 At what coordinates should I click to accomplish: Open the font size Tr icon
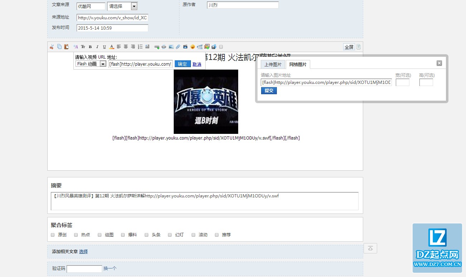[83, 47]
